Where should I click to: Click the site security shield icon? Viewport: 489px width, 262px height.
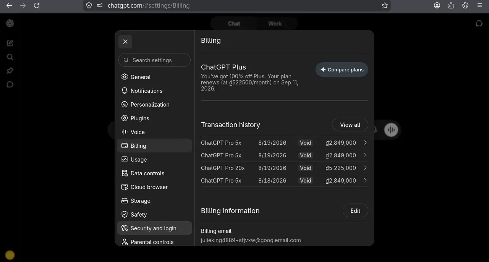(89, 5)
